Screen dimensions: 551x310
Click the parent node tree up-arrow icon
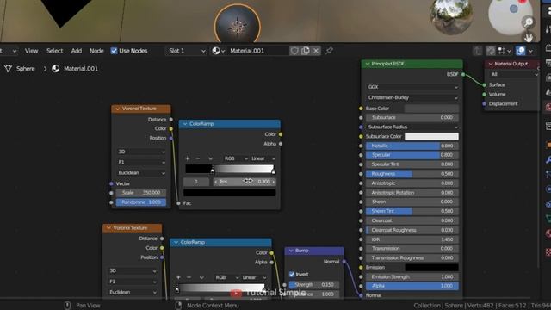477,51
